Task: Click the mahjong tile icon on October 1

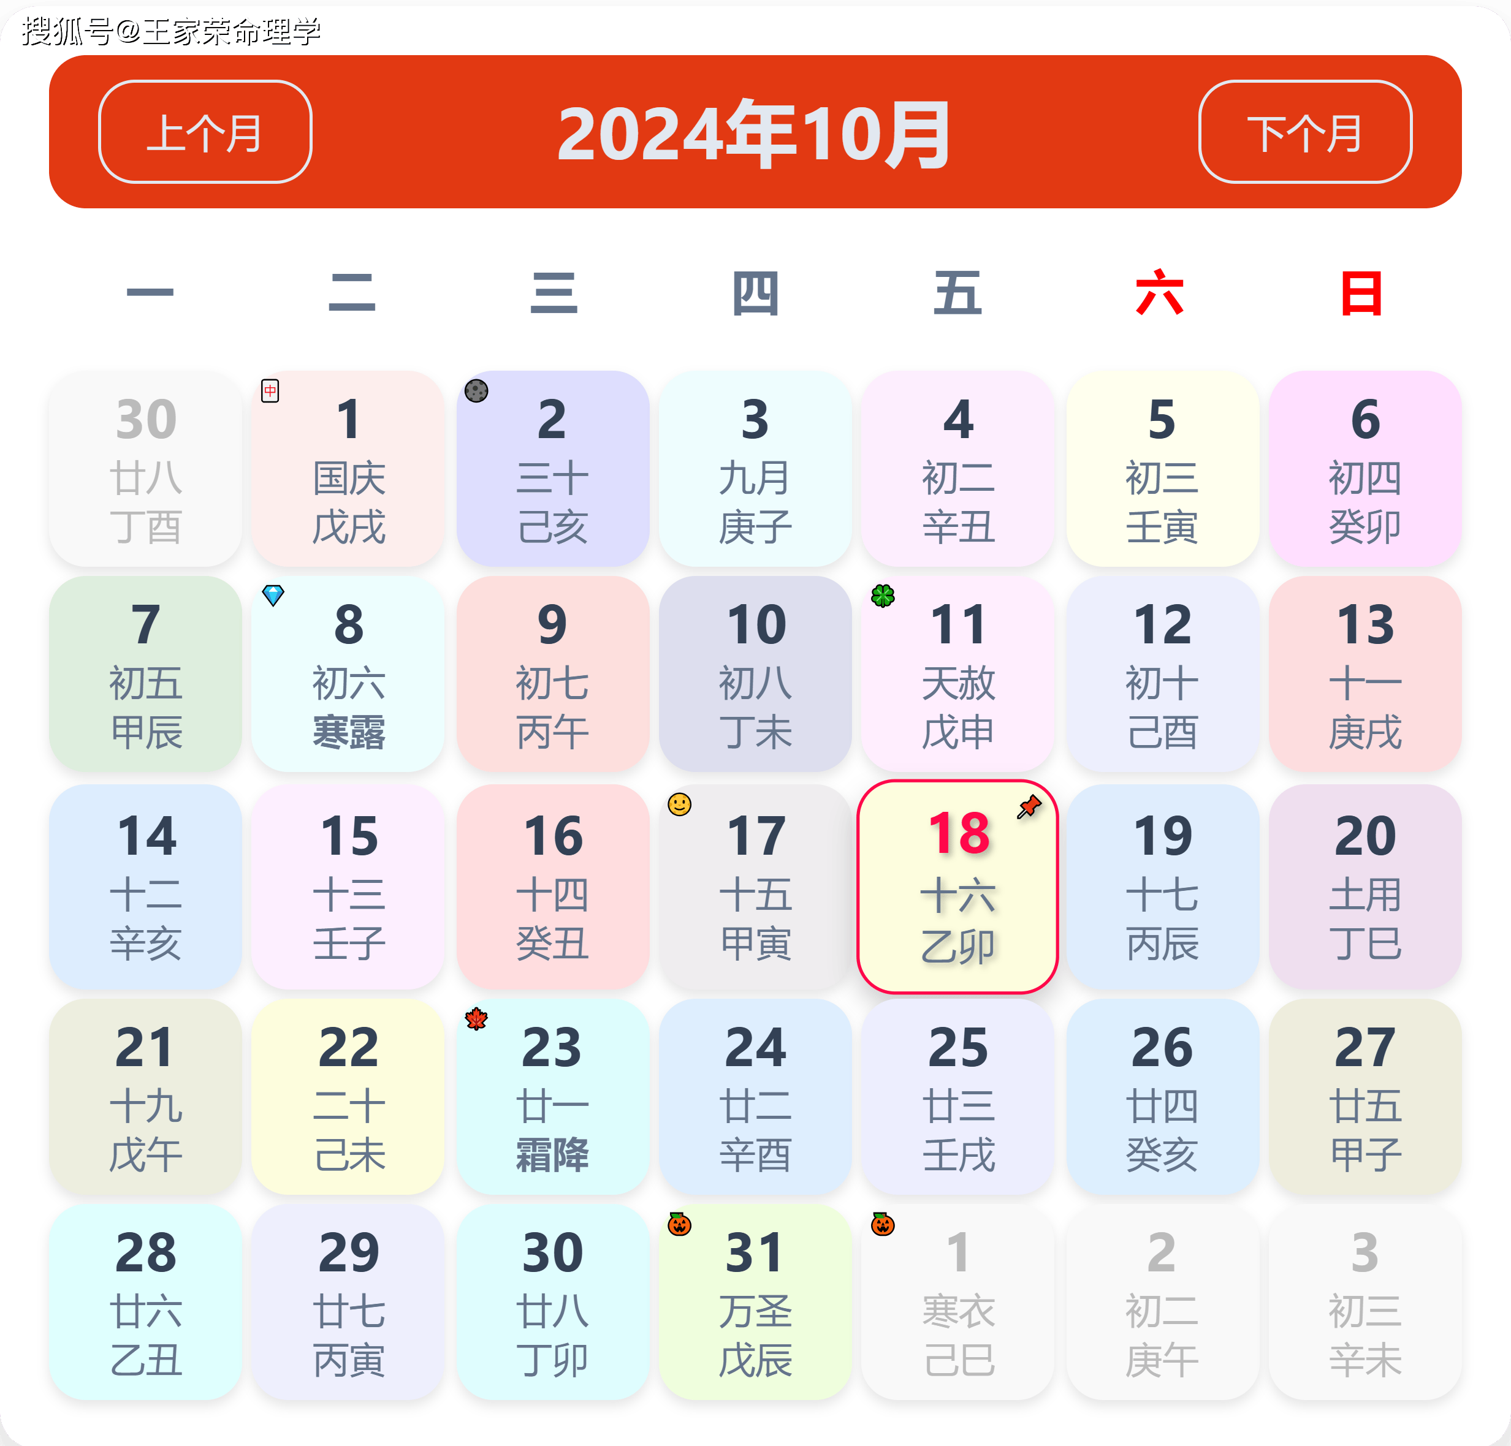Action: (270, 390)
